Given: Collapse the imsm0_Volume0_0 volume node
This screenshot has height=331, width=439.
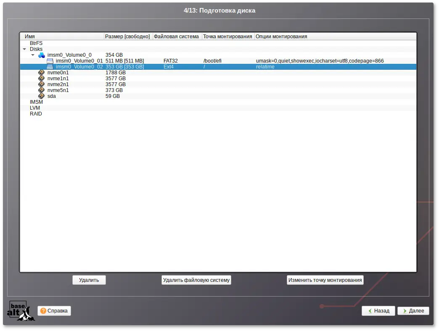Looking at the screenshot, I should point(33,55).
